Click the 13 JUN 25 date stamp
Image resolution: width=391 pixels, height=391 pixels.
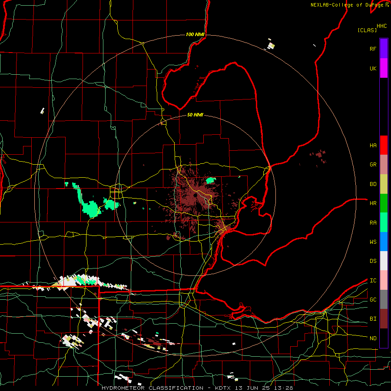coord(252,388)
